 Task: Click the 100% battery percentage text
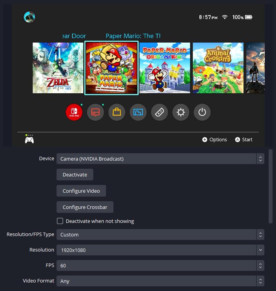(238, 17)
